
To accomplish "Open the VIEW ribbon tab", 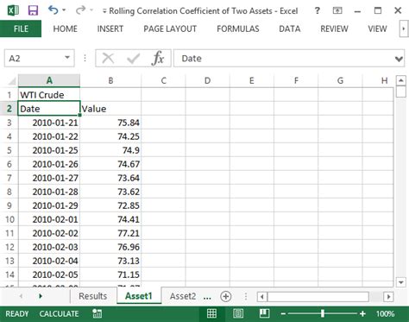I will pyautogui.click(x=377, y=28).
